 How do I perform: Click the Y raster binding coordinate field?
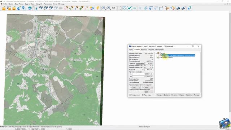(143, 77)
